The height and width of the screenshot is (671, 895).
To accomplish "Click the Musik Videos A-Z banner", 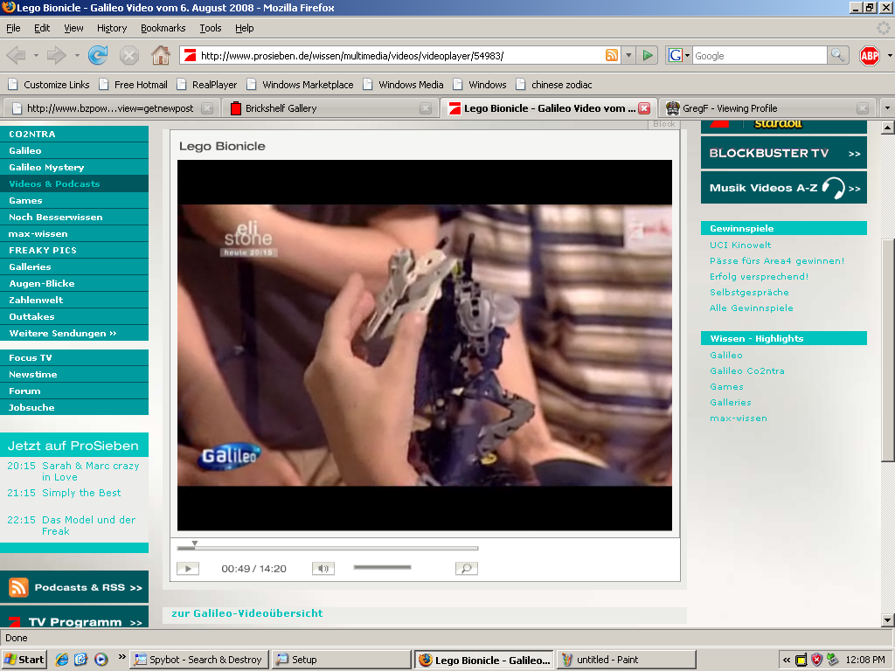I will [784, 188].
